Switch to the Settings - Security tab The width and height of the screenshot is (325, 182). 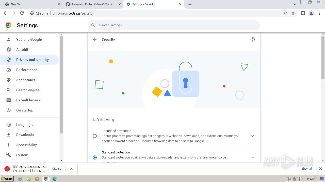click(x=153, y=4)
